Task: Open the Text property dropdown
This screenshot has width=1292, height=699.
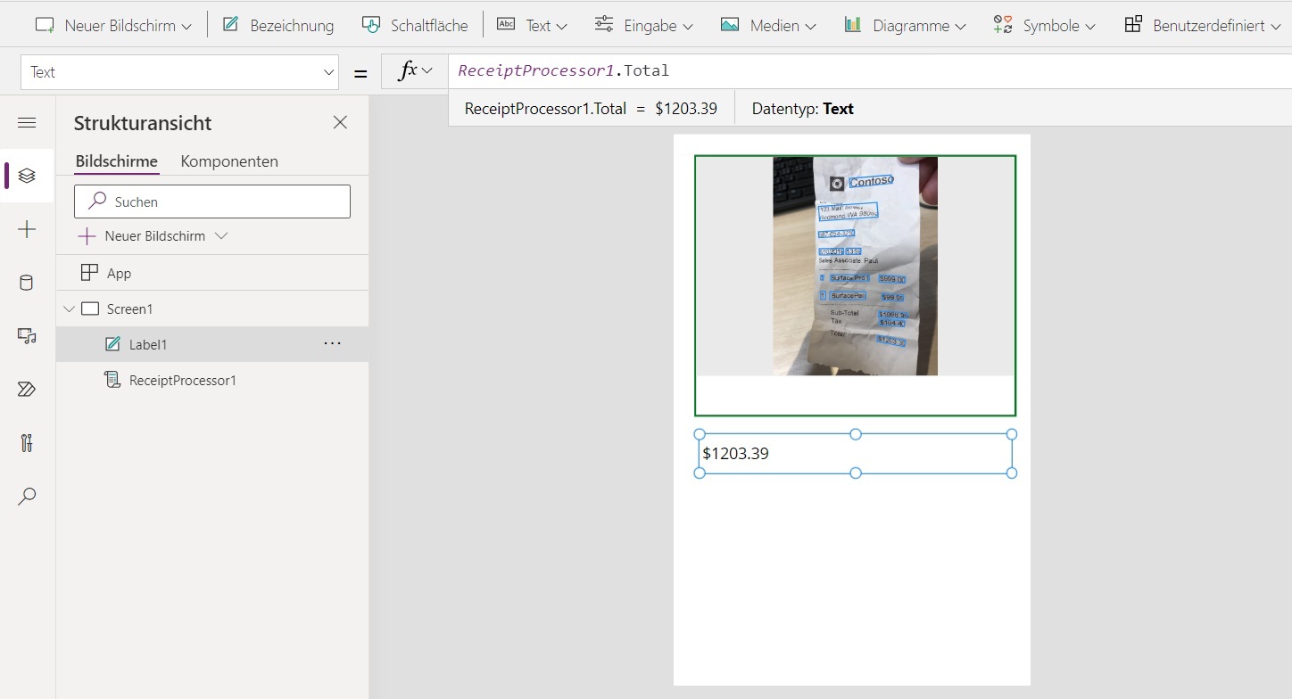Action: (x=179, y=72)
